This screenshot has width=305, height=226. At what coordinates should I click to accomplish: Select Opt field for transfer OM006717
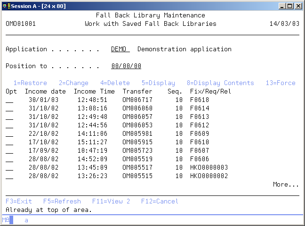(9, 100)
